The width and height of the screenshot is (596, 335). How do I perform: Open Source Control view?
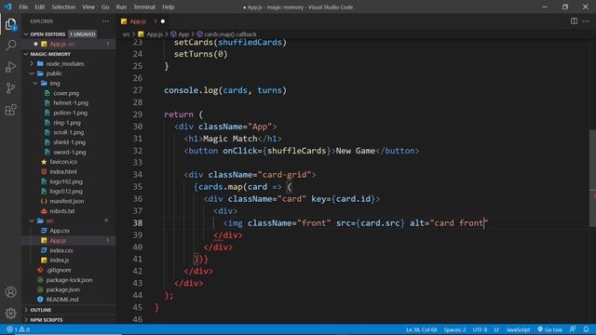tap(10, 88)
